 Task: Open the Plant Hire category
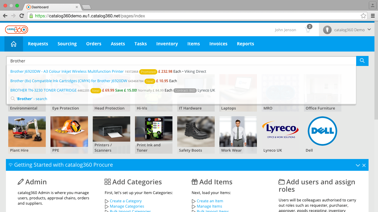[27, 135]
